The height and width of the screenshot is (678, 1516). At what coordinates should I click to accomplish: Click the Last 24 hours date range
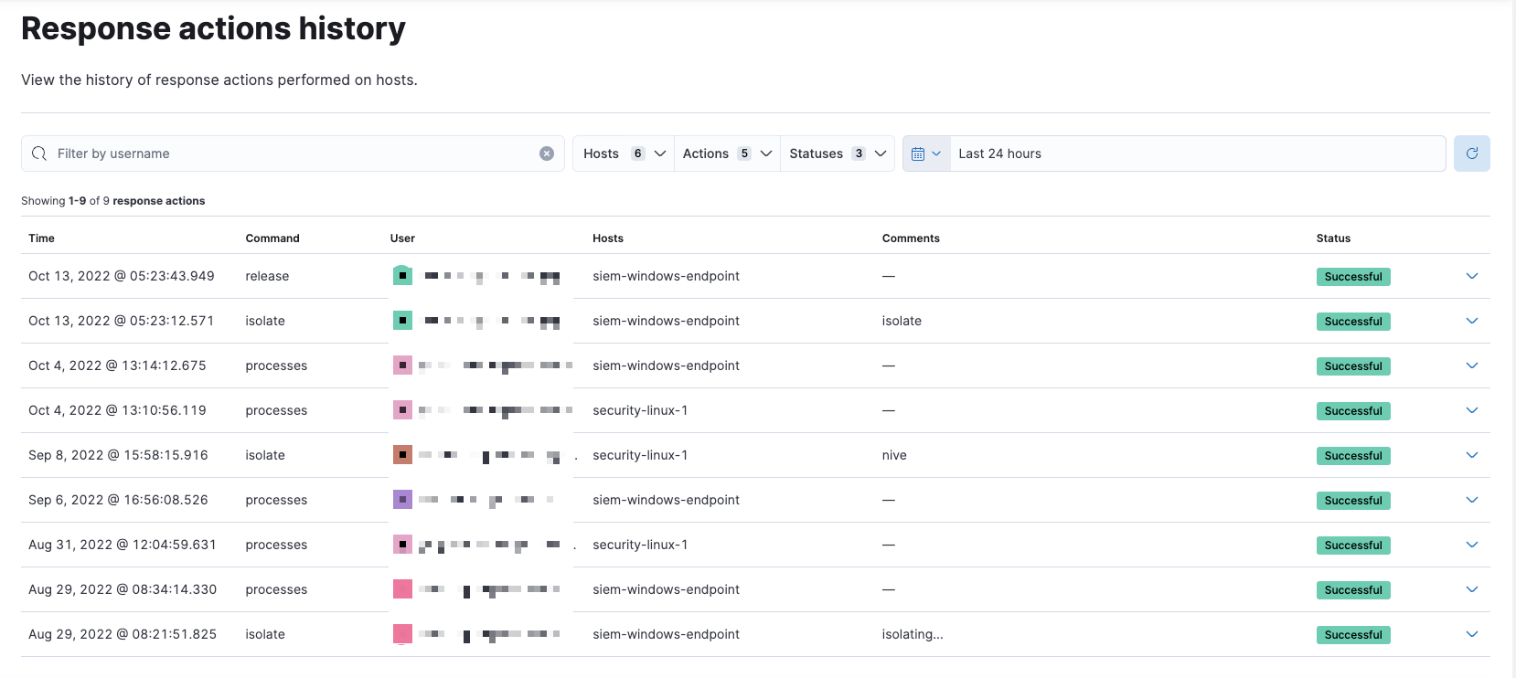click(x=999, y=154)
